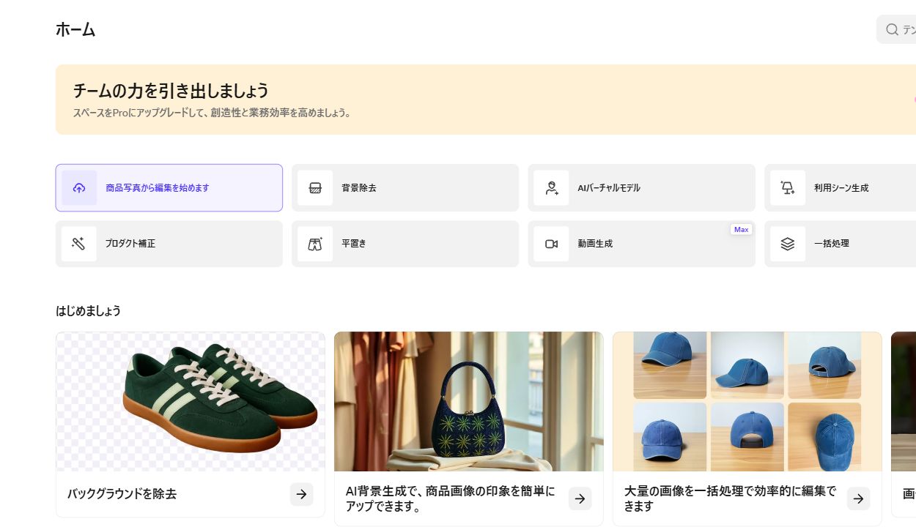
Task: Click the blue caps grid thumbnail
Action: click(747, 402)
